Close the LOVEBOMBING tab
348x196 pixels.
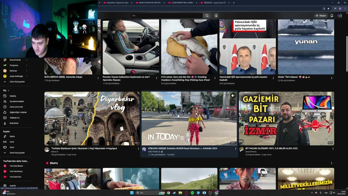(197, 3)
